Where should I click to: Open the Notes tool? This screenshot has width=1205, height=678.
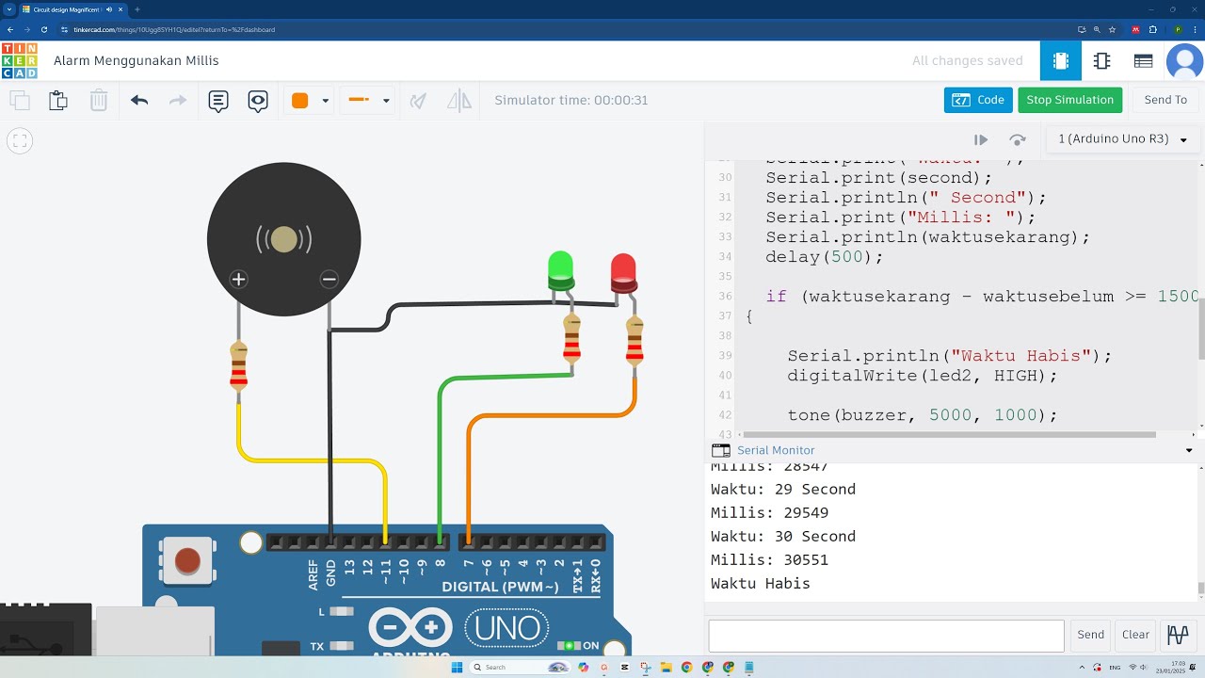point(218,101)
